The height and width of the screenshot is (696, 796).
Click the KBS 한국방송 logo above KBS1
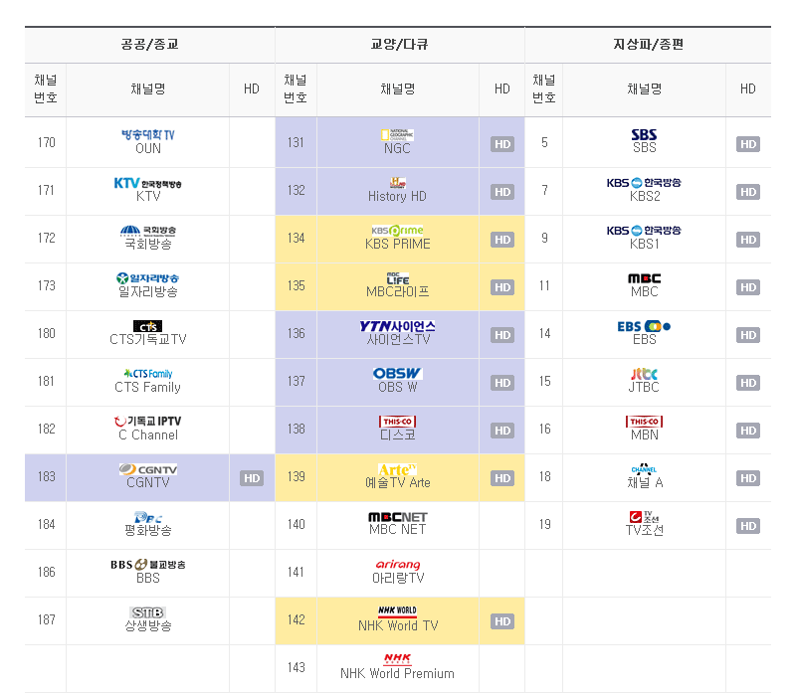click(x=644, y=231)
